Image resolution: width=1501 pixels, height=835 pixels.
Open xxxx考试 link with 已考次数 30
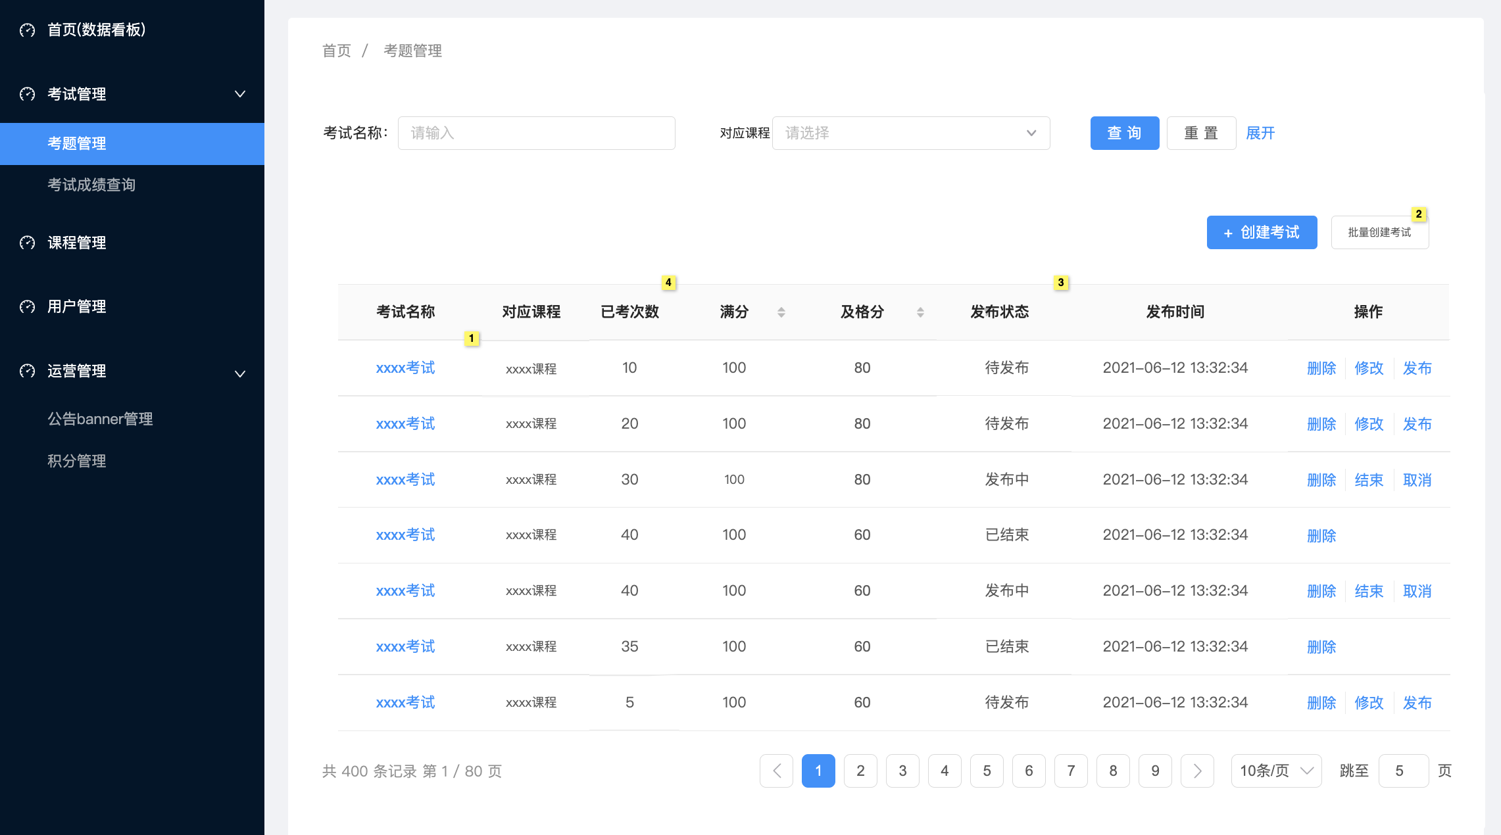405,479
